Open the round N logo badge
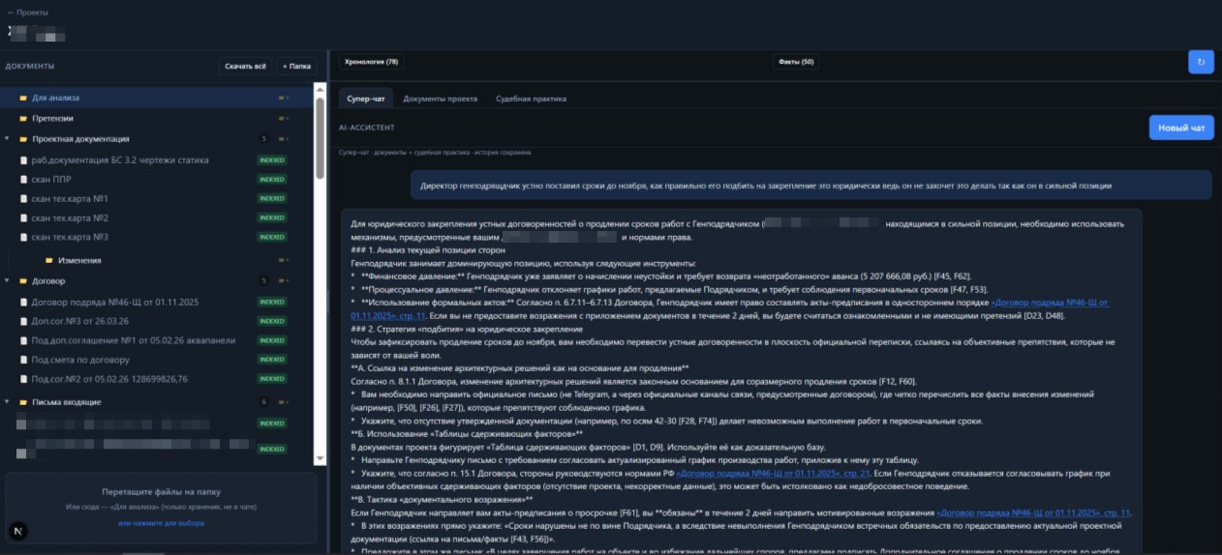1222x555 pixels. pos(18,531)
